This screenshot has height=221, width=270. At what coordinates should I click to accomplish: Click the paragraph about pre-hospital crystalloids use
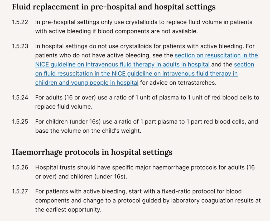click(144, 27)
